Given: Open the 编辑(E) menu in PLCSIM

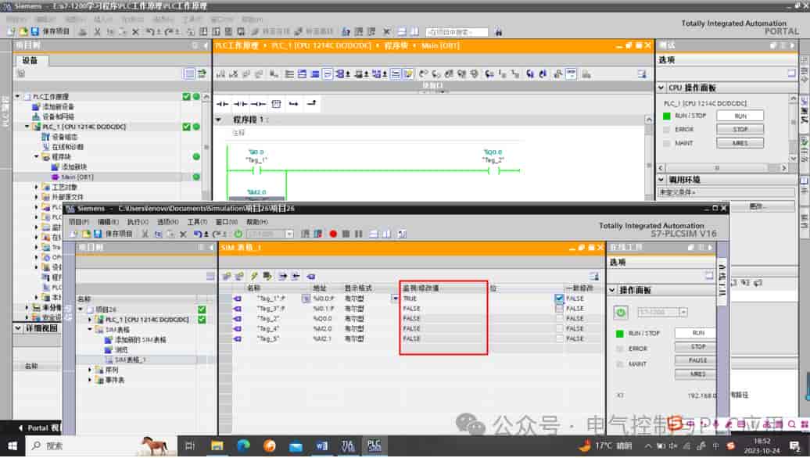Looking at the screenshot, I should tap(108, 221).
